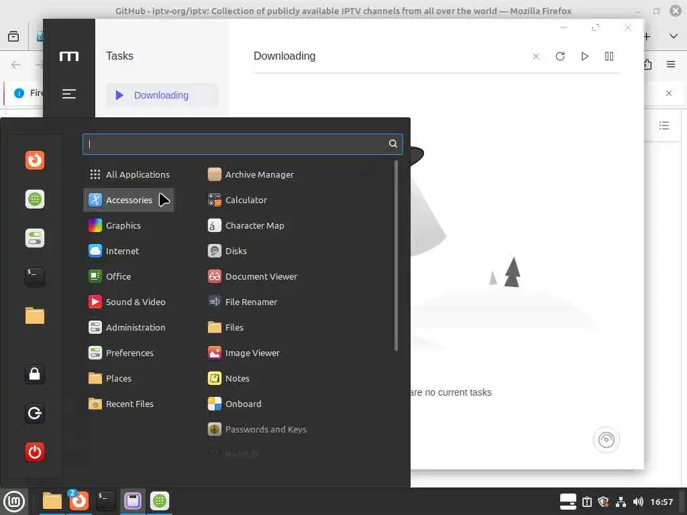The height and width of the screenshot is (515, 687).
Task: Click the Motrix logo in the sidebar
Action: coord(69,56)
